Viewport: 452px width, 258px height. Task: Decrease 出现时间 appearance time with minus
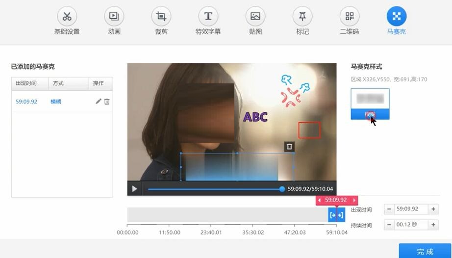[389, 209]
